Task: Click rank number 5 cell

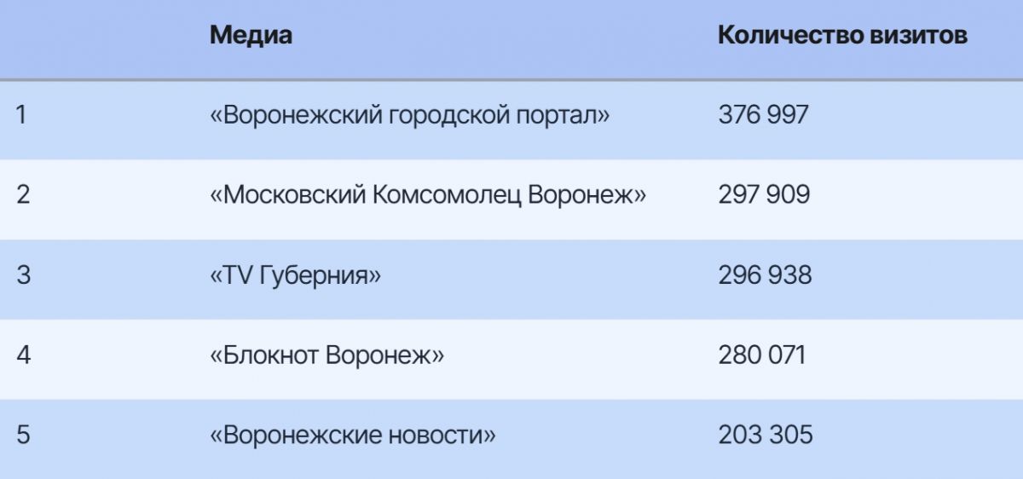Action: [23, 435]
